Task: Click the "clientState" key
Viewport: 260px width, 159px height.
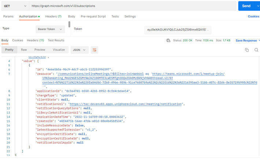Action: click(x=47, y=100)
